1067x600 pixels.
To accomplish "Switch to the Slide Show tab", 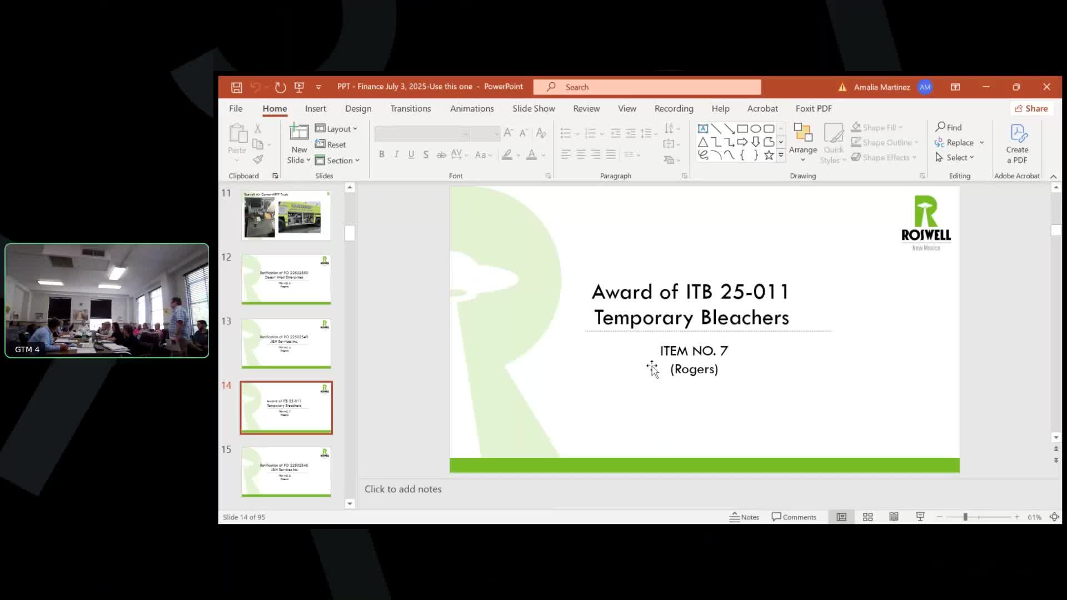I will (x=533, y=109).
